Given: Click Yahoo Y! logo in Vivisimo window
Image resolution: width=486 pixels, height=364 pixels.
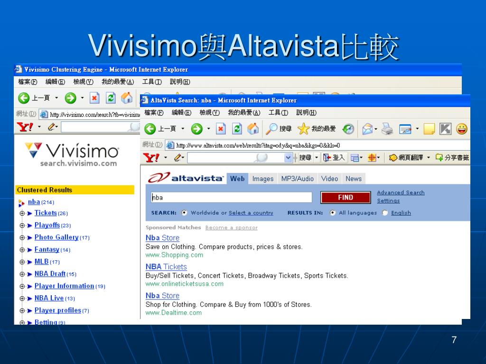Looking at the screenshot, I should coord(25,127).
